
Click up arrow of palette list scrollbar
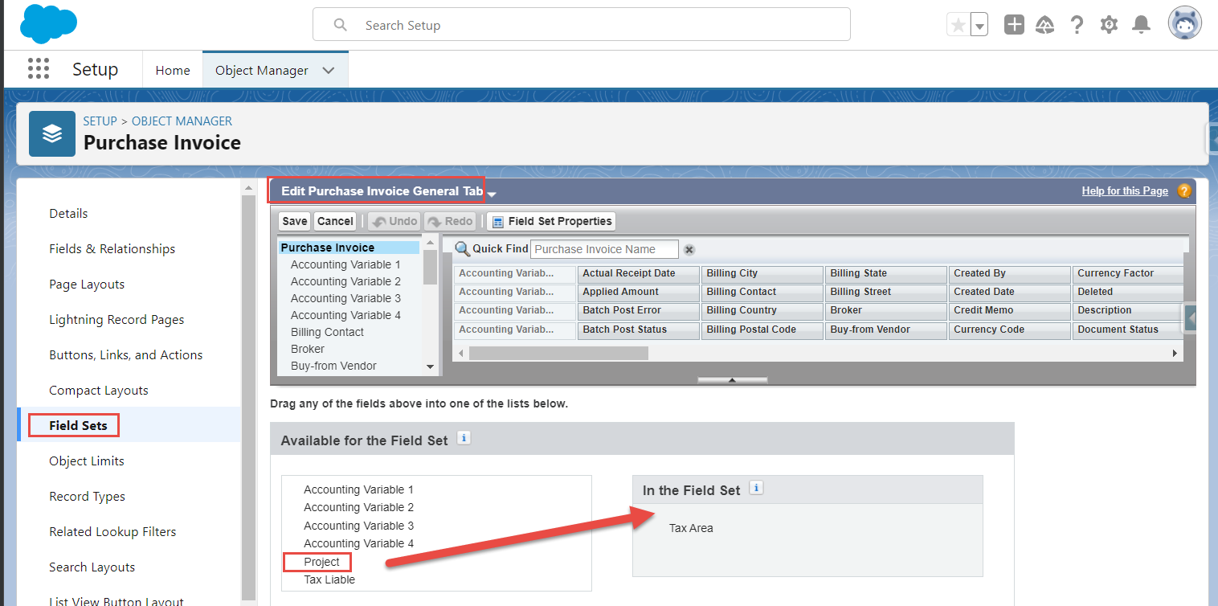(431, 243)
